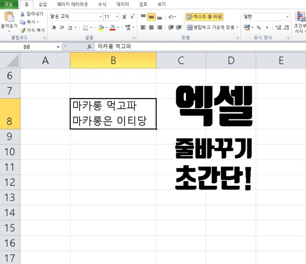
Task: Apply the yellow fill color bucket
Action: click(101, 28)
